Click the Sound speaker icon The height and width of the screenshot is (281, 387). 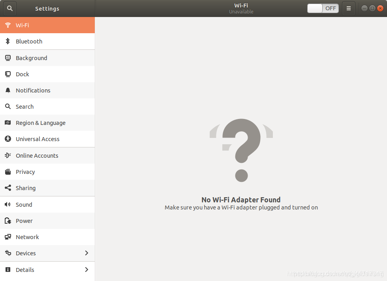point(8,204)
